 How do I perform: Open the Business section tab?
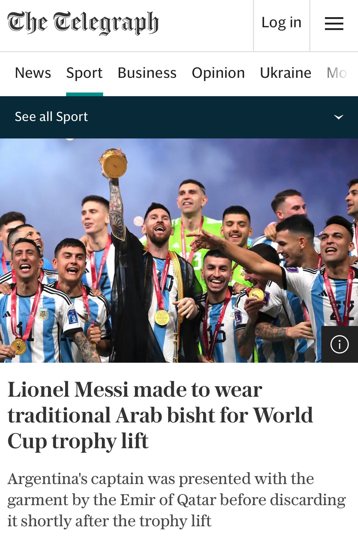pos(147,73)
